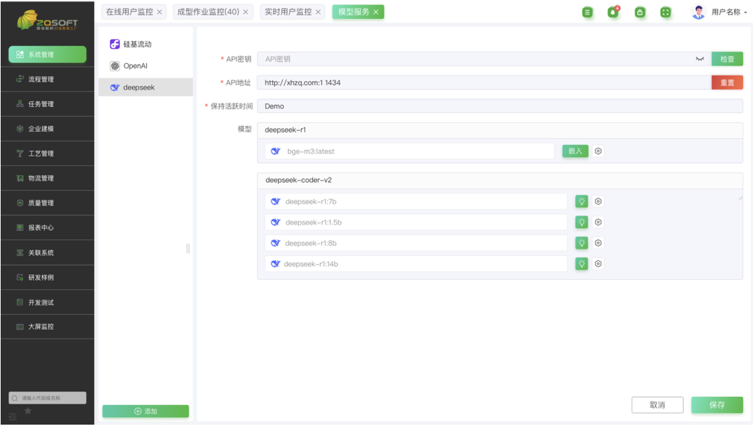Collapse sidebar with the bottom menu icon

coord(13,417)
